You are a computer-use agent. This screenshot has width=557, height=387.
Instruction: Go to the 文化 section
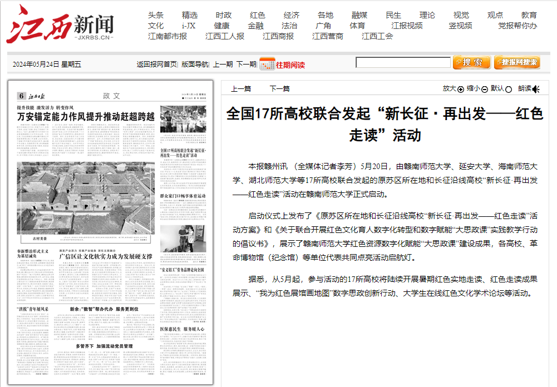pyautogui.click(x=156, y=26)
